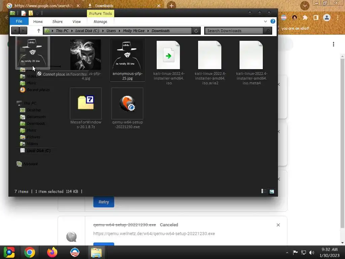Remove qemu-w64-setup canceled download entry
This screenshot has height=259, width=345.
(278, 225)
